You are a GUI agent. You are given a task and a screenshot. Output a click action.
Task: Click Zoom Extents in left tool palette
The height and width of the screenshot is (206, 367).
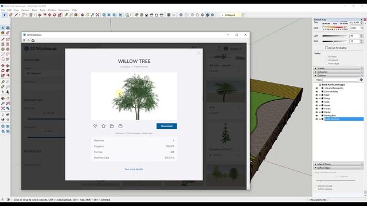pos(2,108)
